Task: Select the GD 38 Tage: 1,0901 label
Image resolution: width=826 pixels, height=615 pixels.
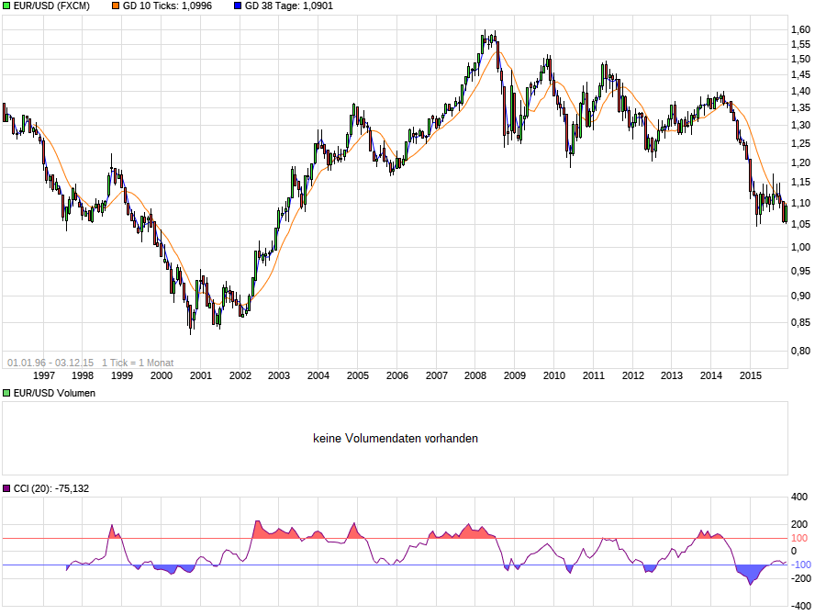Action: point(289,6)
